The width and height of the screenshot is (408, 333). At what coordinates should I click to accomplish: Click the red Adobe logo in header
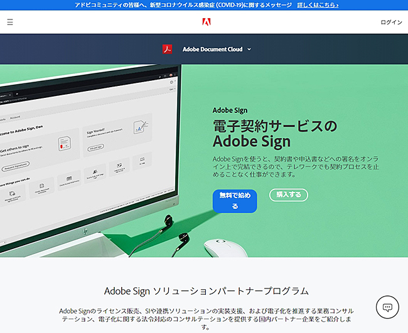[x=206, y=22]
